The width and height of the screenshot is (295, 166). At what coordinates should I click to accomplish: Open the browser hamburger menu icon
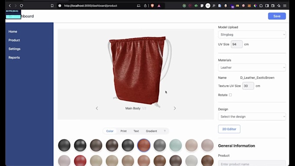click(285, 6)
